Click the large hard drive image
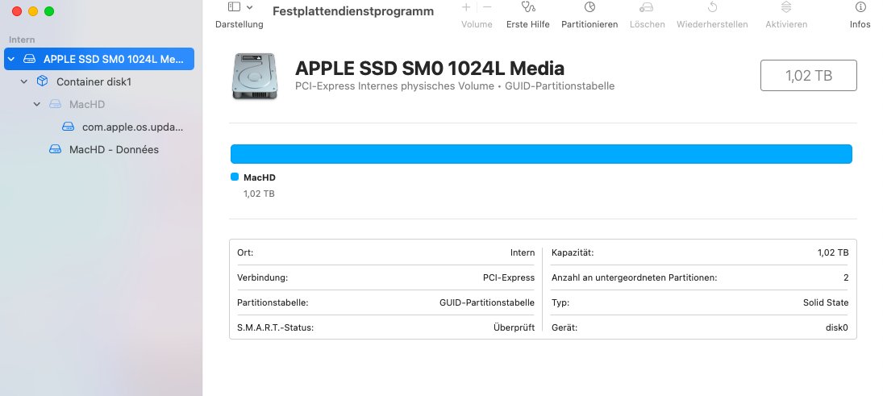This screenshot has width=883, height=396. pyautogui.click(x=254, y=76)
